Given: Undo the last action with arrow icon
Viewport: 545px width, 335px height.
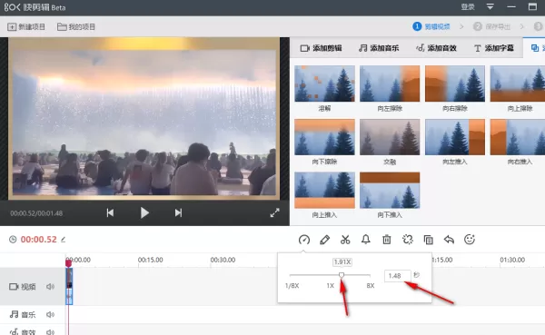Looking at the screenshot, I should [x=449, y=240].
